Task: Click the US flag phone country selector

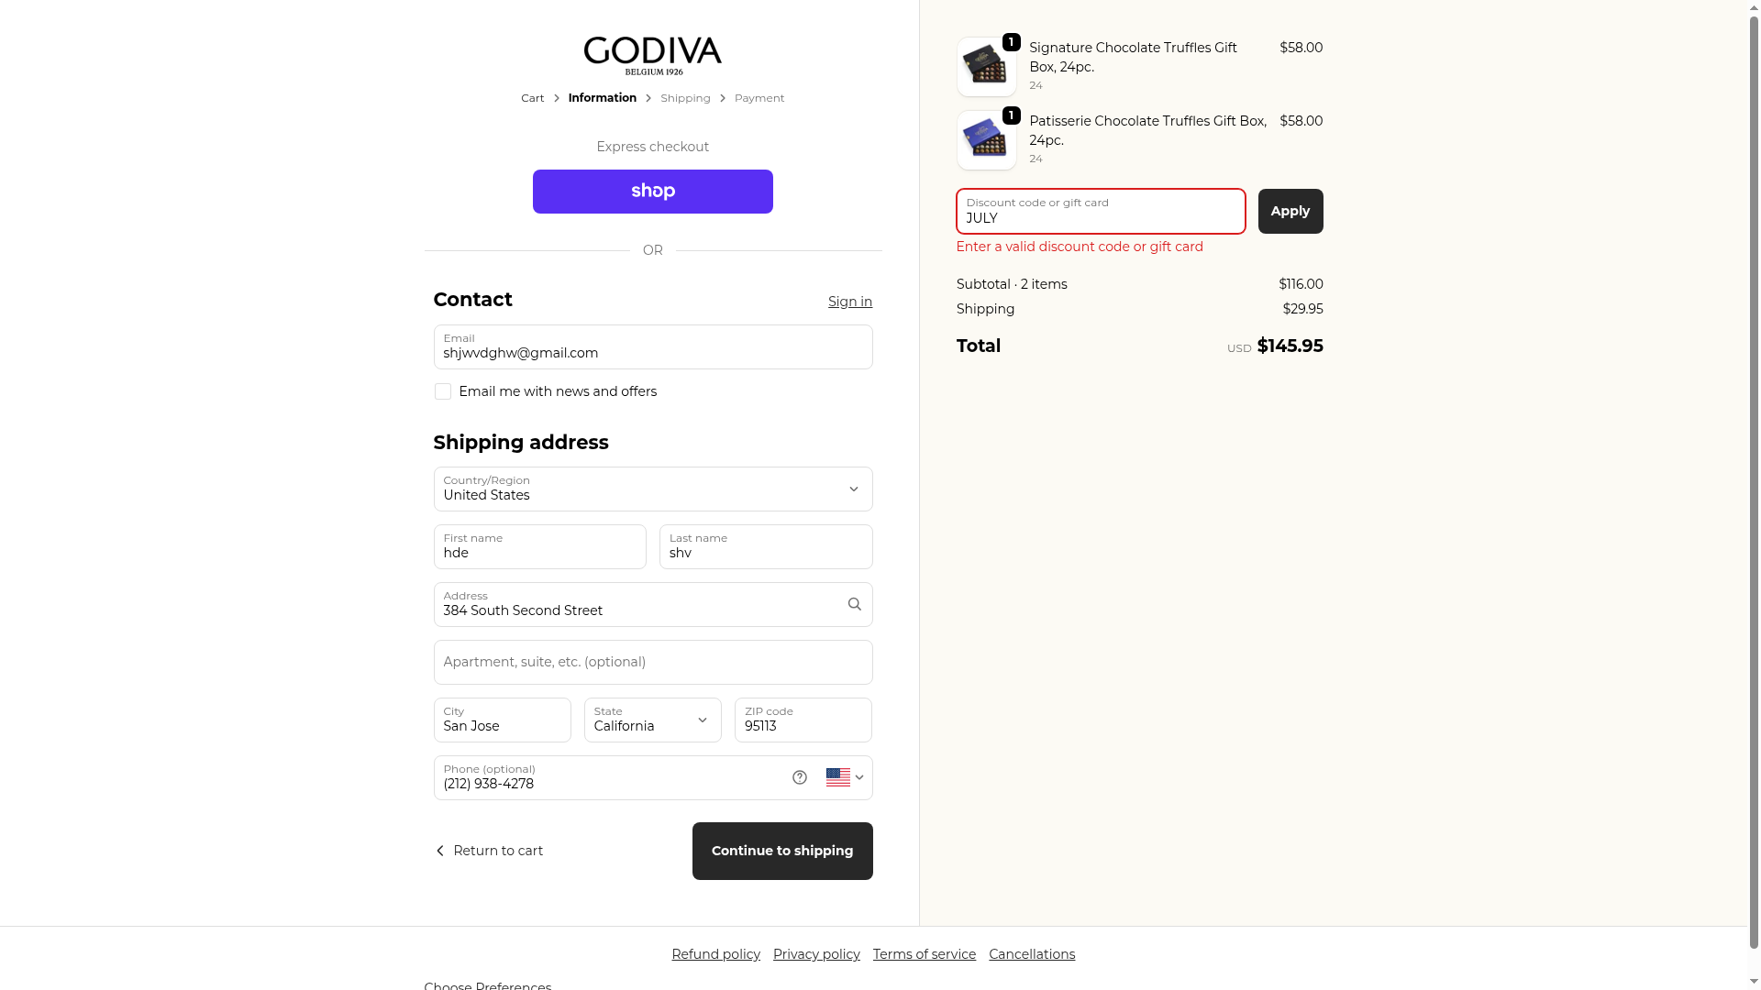Action: pos(845,777)
